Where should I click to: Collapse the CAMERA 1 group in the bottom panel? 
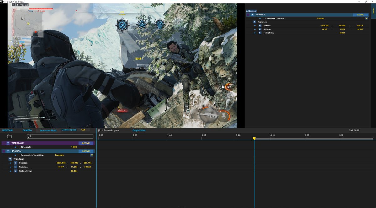pos(8,151)
